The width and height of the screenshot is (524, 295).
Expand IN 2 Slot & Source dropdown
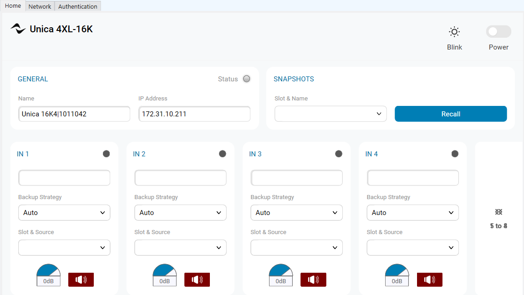coord(180,248)
